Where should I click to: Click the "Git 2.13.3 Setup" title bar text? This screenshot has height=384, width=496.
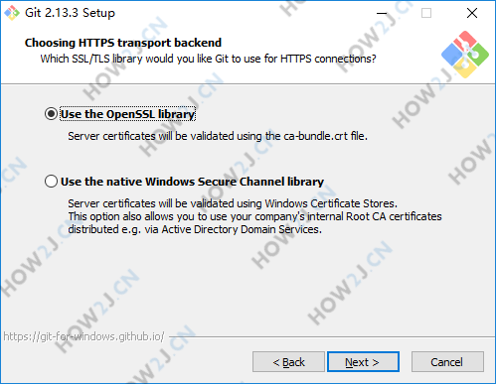(x=70, y=13)
